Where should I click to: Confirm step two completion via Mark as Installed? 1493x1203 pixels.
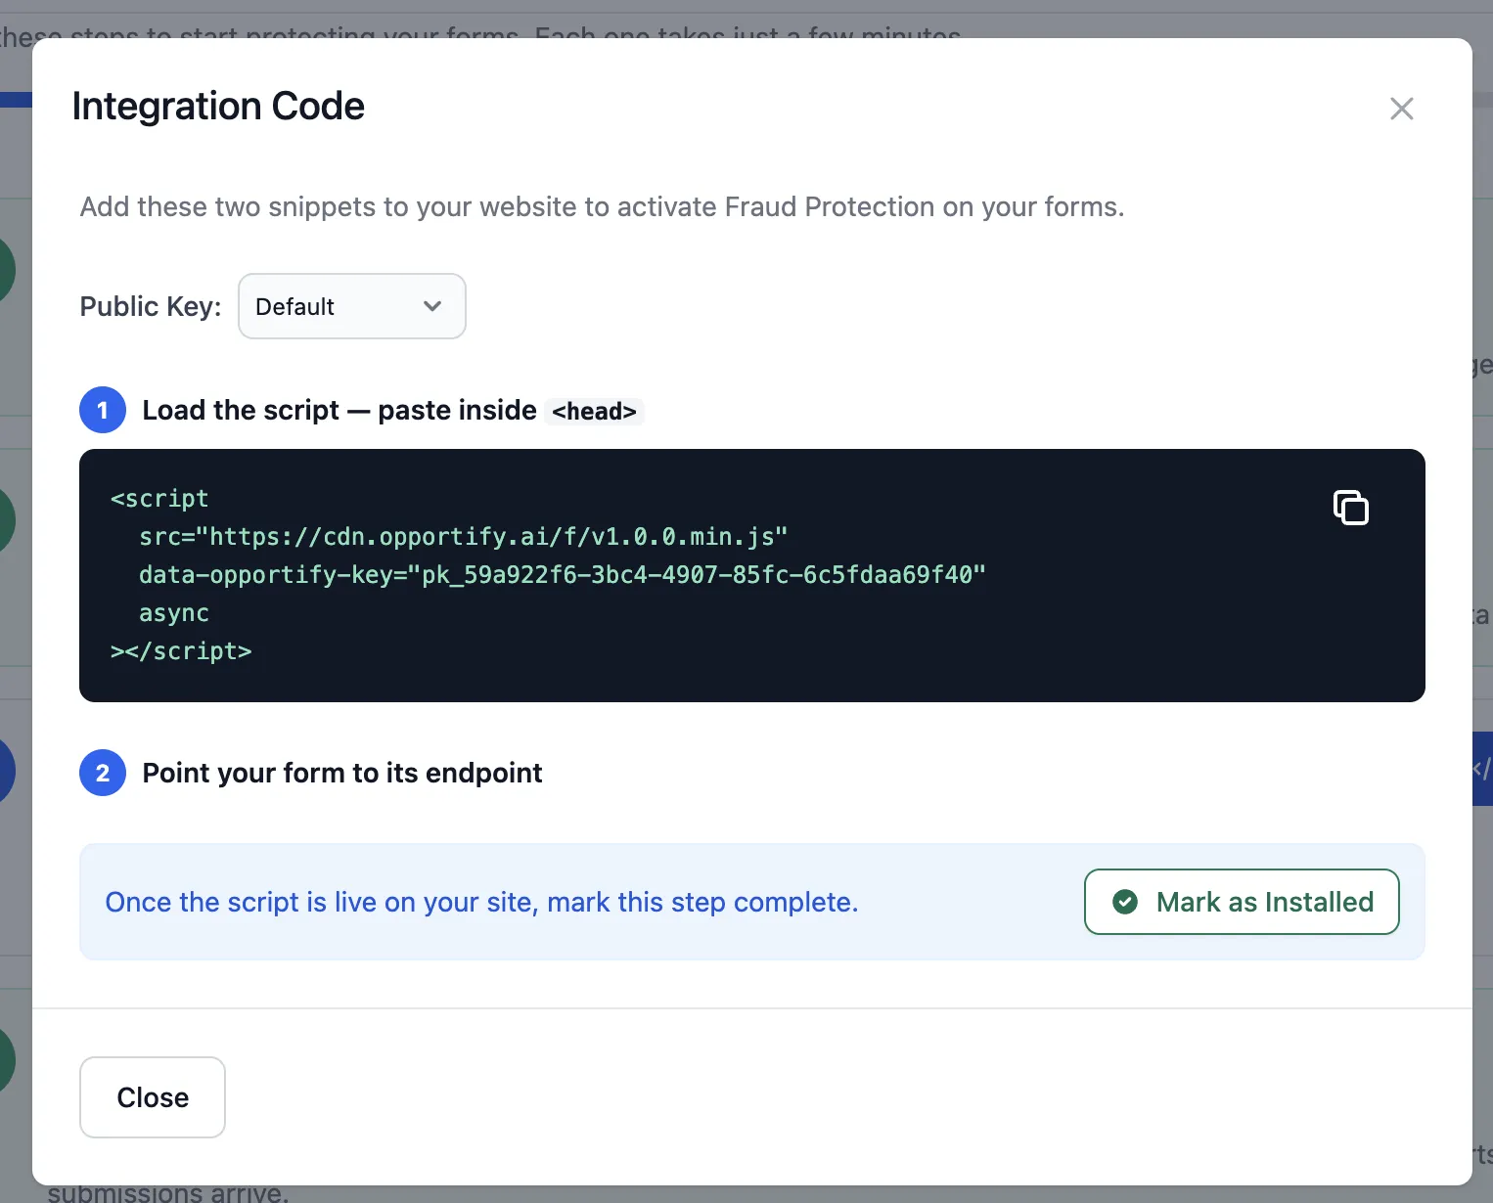(x=1241, y=902)
